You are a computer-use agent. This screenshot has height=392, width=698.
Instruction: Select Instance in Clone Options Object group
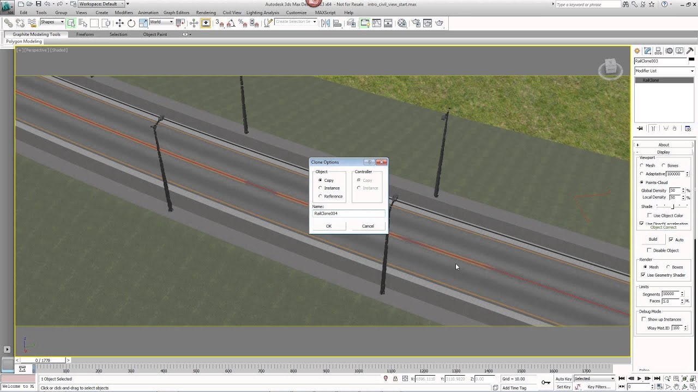tap(329, 188)
